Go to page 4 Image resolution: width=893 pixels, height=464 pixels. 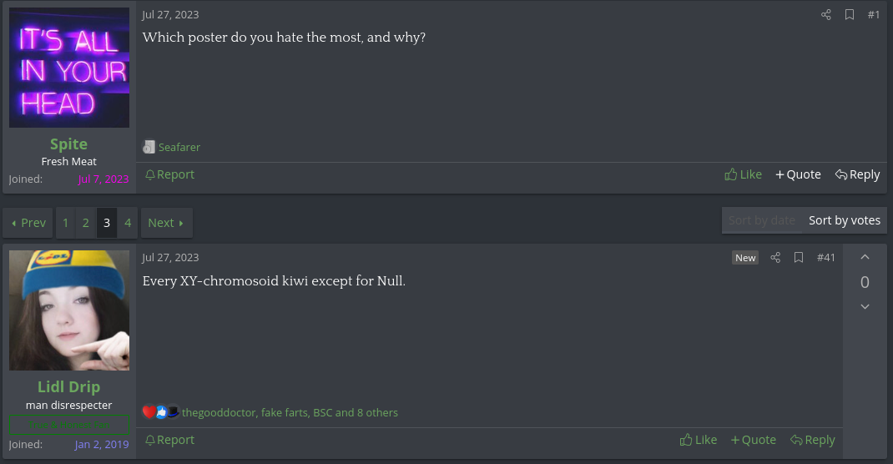point(128,223)
